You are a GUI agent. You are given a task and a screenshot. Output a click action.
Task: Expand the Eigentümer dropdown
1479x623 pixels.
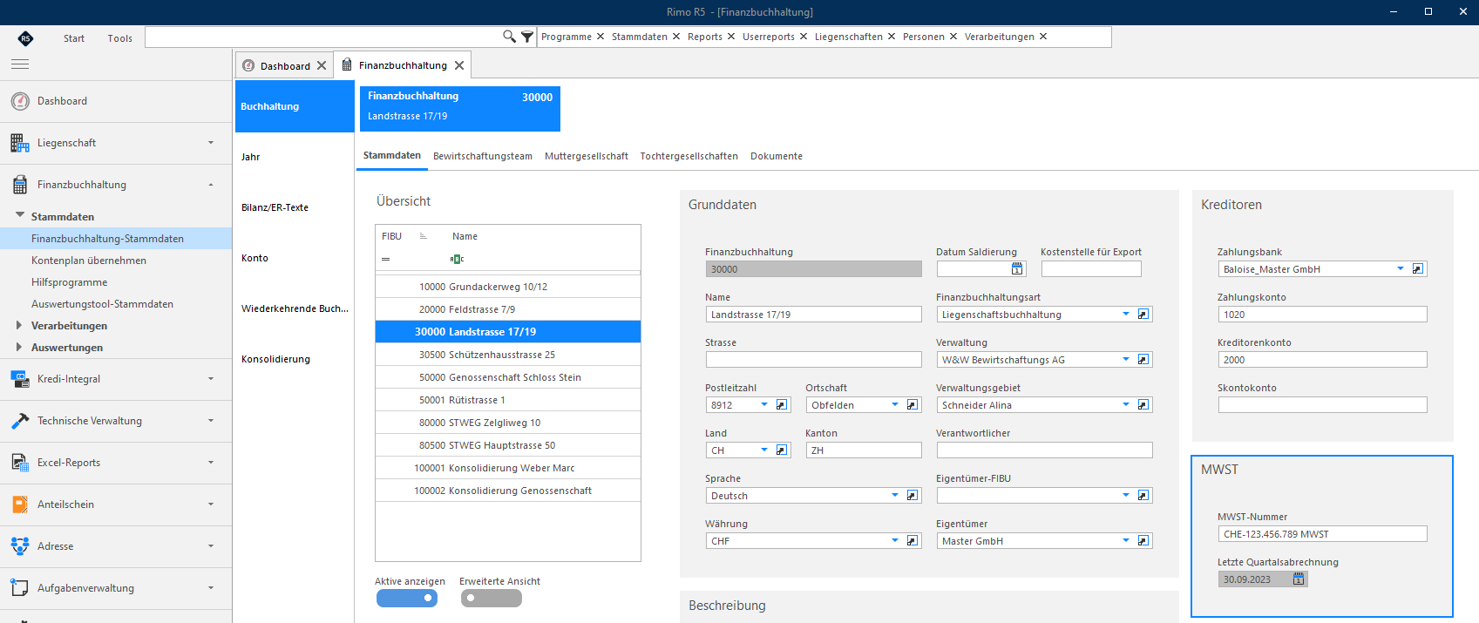click(x=1126, y=541)
